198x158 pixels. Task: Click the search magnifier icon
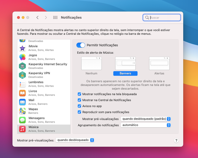click(147, 18)
